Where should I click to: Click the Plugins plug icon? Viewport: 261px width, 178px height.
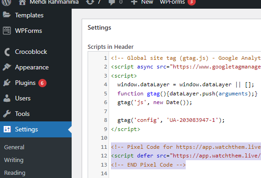(7, 83)
